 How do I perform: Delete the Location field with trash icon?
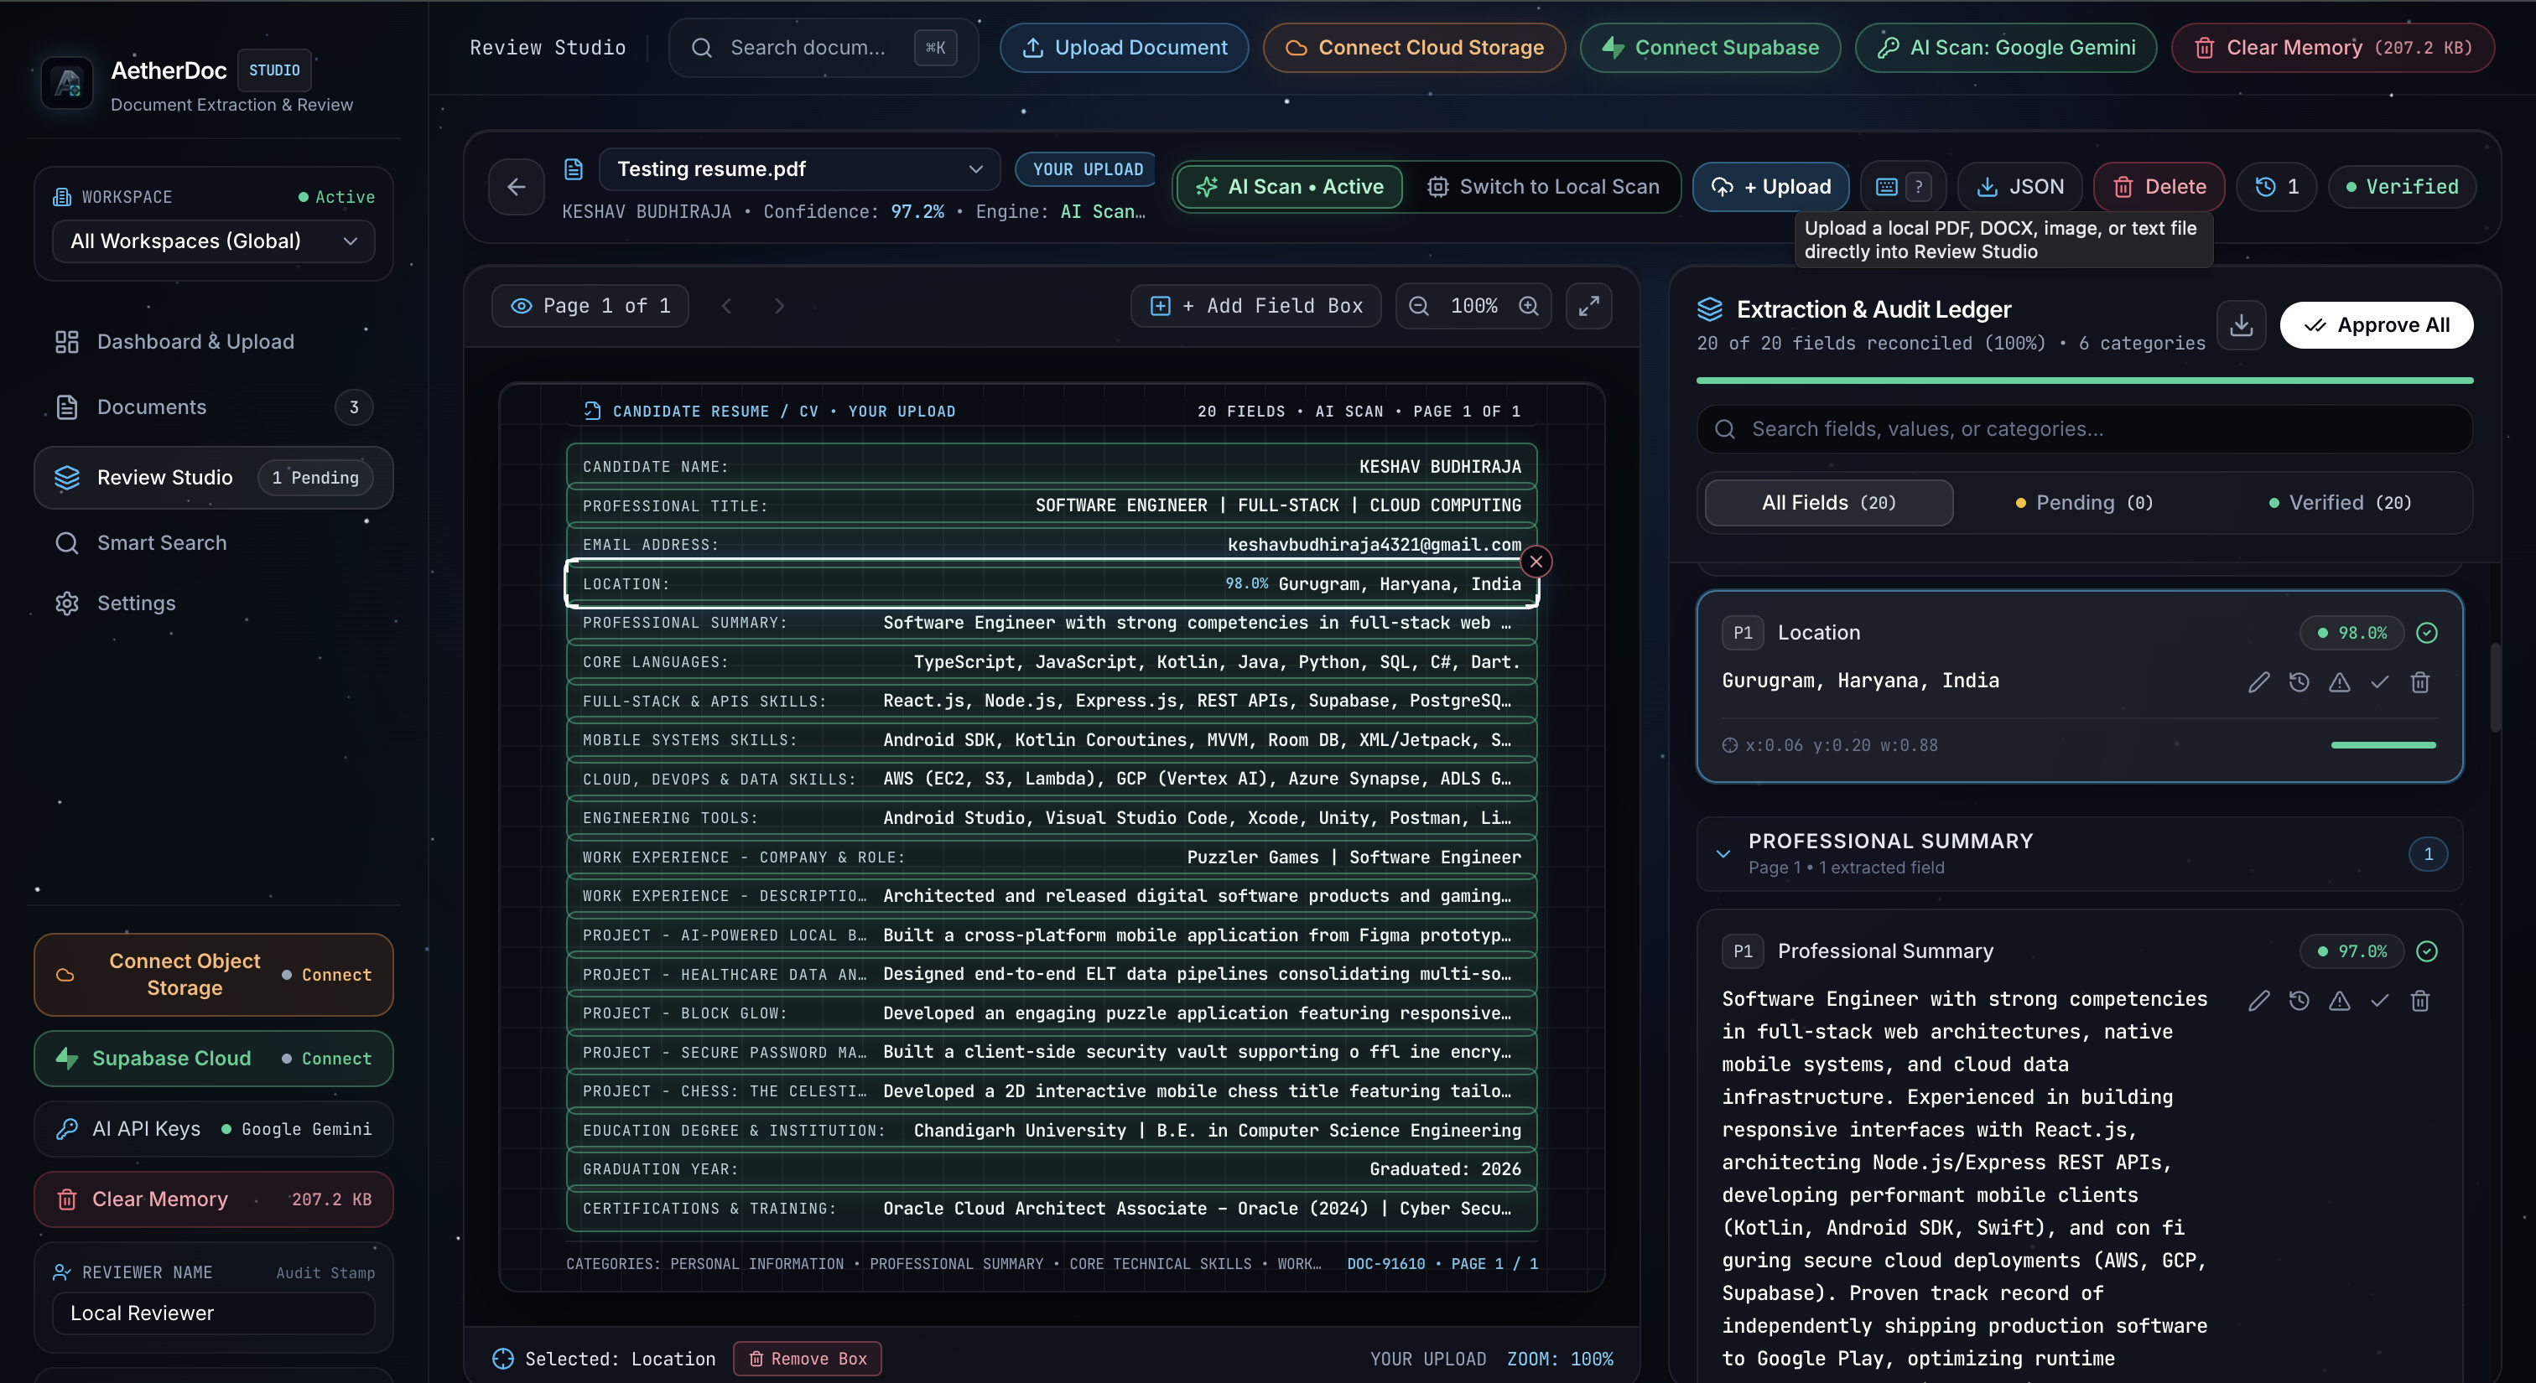pyautogui.click(x=2419, y=681)
